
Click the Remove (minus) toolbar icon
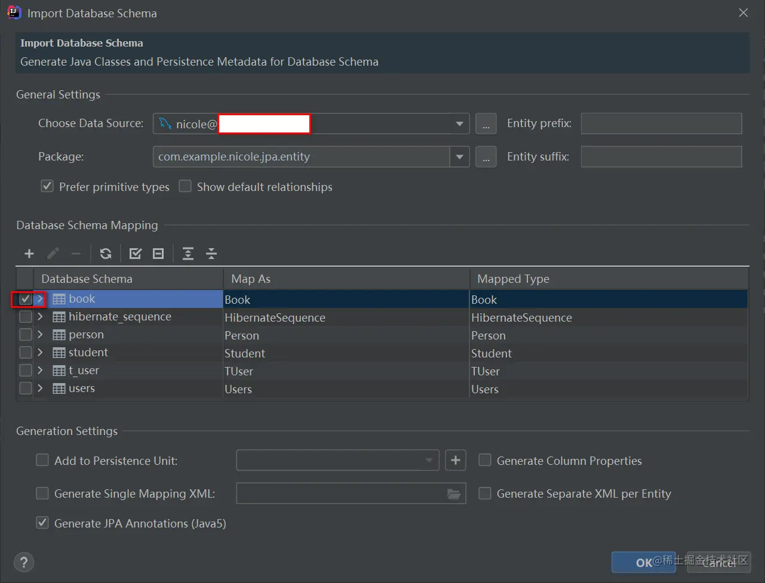[x=76, y=254]
